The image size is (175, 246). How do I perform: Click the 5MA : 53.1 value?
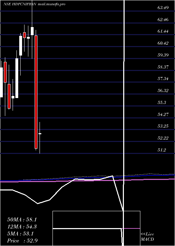tap(20, 234)
